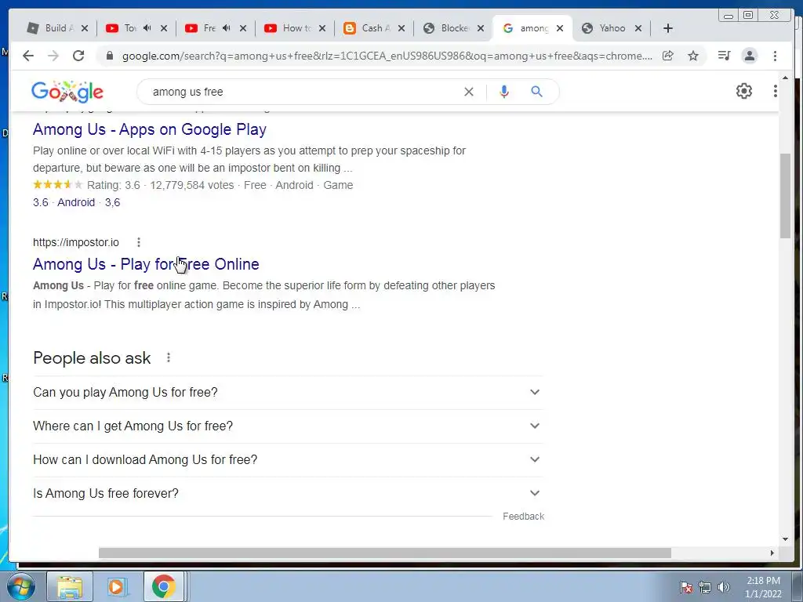Screen dimensions: 803x602
Task: Open the options dots beside the settings gear
Action: pos(776,91)
